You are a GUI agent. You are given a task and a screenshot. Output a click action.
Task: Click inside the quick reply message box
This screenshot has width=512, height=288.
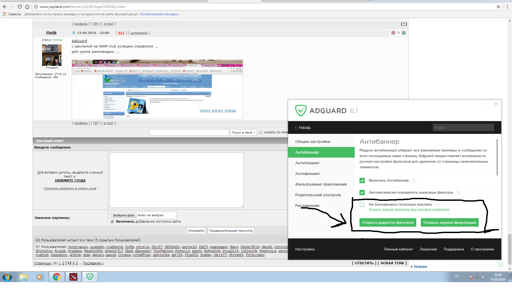pyautogui.click(x=177, y=180)
